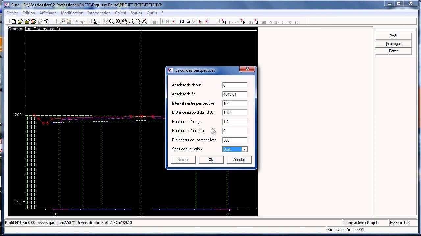Click Annuler in perspectives dialog
Image resolution: width=421 pixels, height=236 pixels.
(239, 160)
